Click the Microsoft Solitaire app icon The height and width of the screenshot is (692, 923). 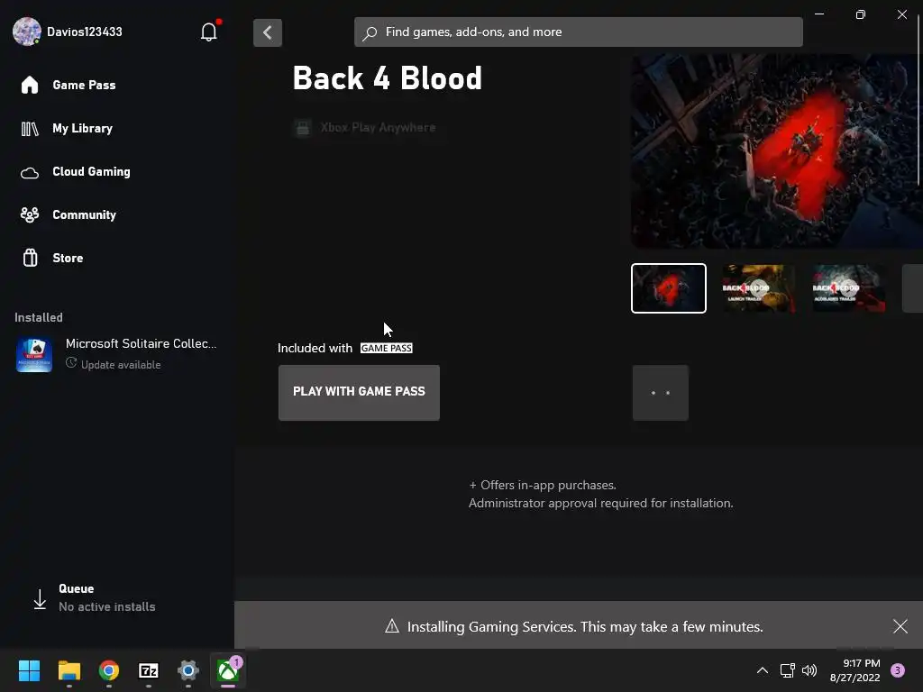[x=34, y=354]
